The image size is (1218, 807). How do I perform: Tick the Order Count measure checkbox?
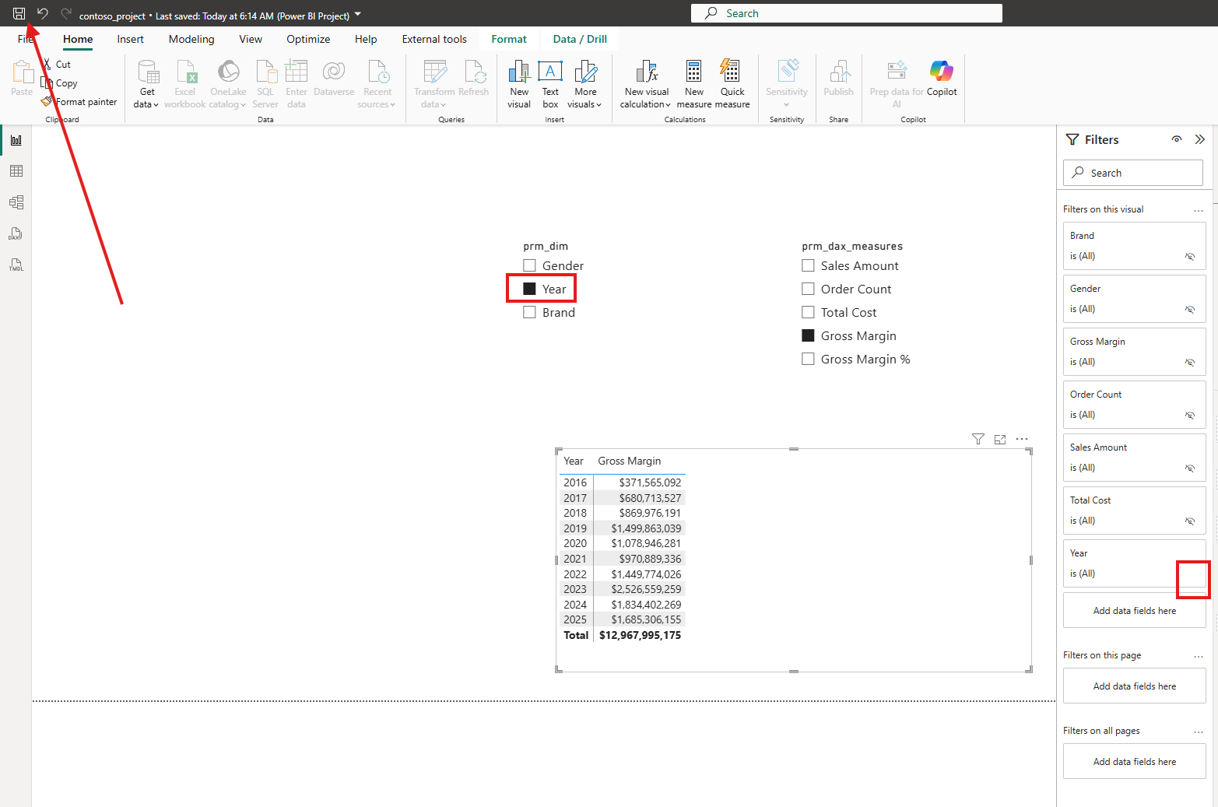(808, 289)
